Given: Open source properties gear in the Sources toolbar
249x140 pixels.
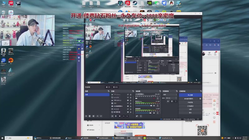Looking at the screenshot, I should pyautogui.click(x=120, y=116).
